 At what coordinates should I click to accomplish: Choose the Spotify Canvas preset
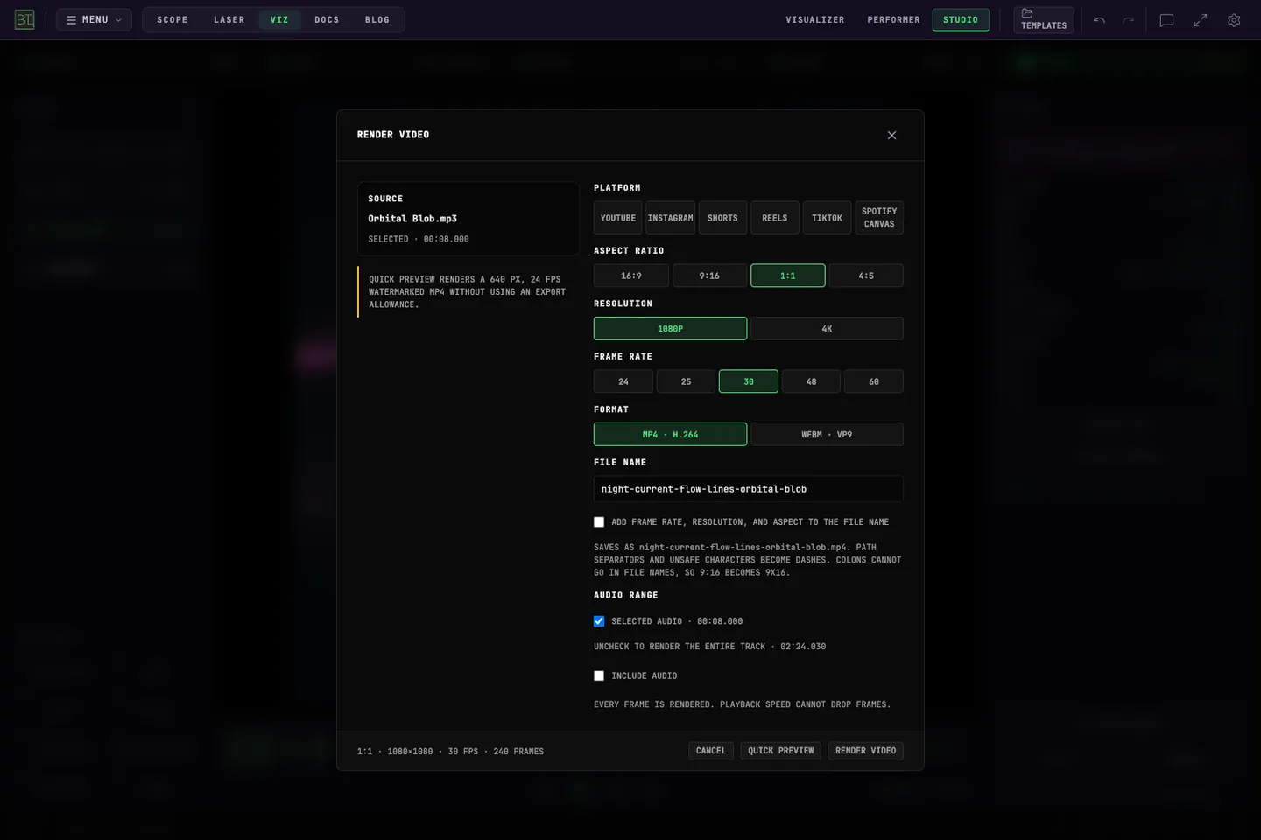coord(879,218)
